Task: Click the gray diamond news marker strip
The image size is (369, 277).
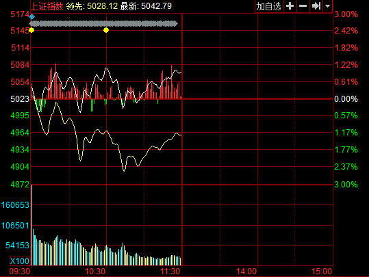Action: [x=103, y=23]
